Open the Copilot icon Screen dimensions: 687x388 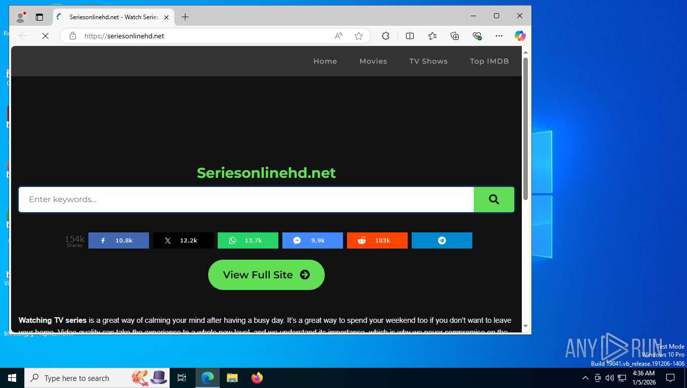point(520,36)
